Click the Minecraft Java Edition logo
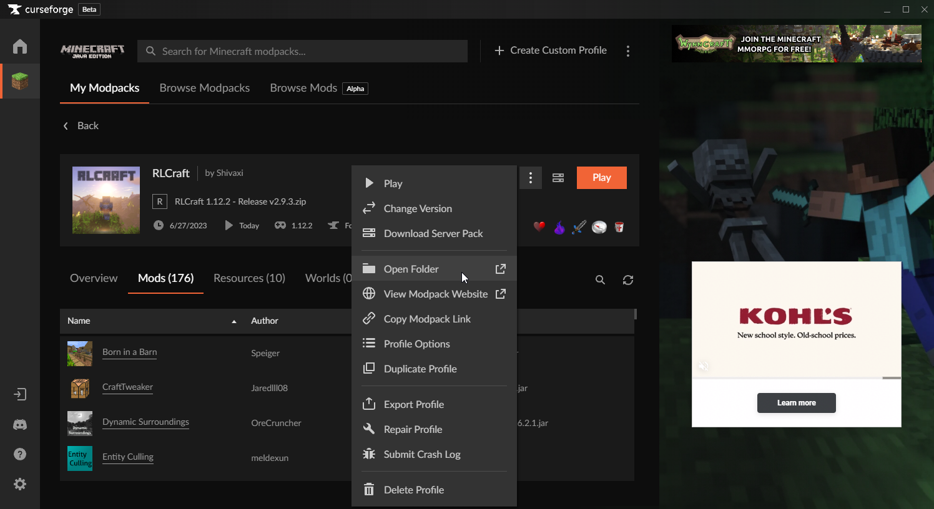 tap(92, 51)
